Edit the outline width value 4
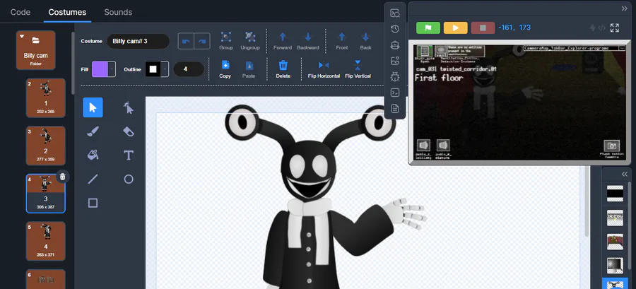636x289 pixels. pos(189,69)
